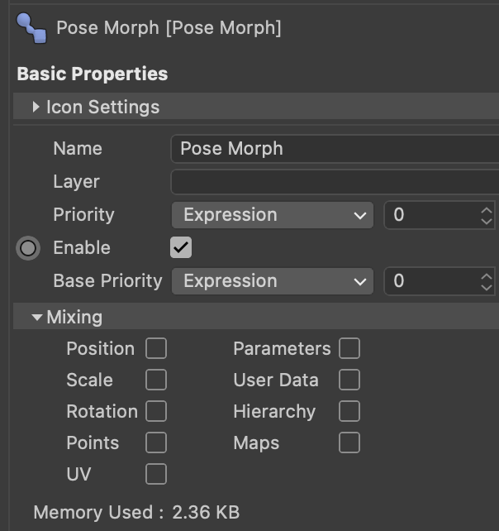Enable Hierarchy mixing checkbox
This screenshot has height=531, width=499.
[349, 411]
